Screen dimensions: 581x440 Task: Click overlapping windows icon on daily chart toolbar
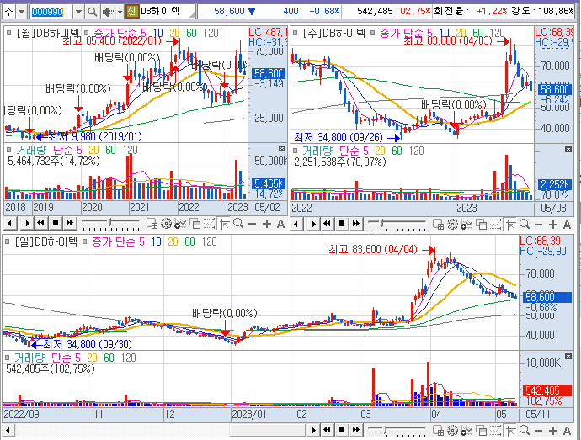pos(481,431)
